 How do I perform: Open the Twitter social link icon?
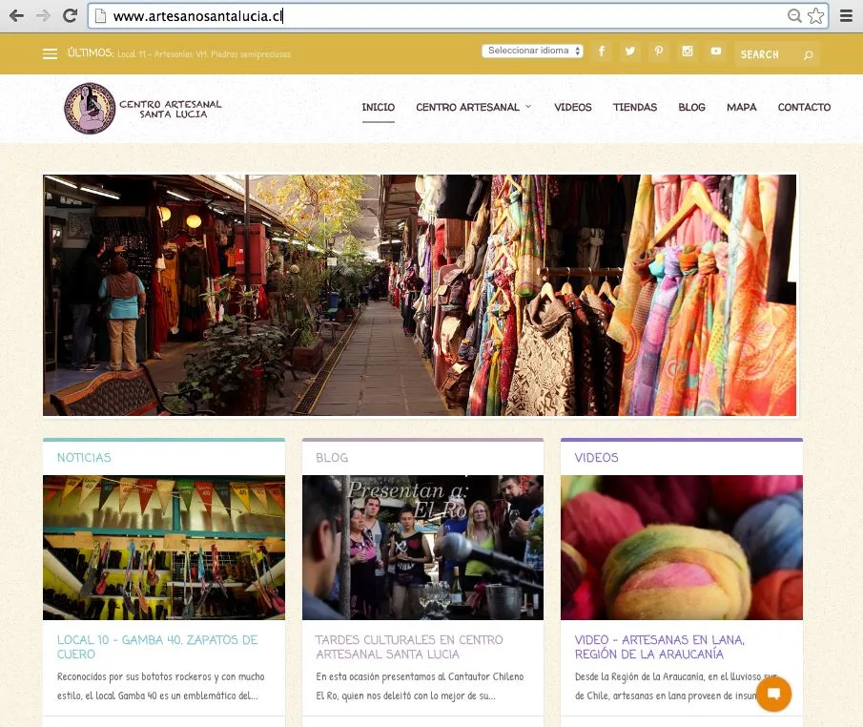tap(630, 52)
